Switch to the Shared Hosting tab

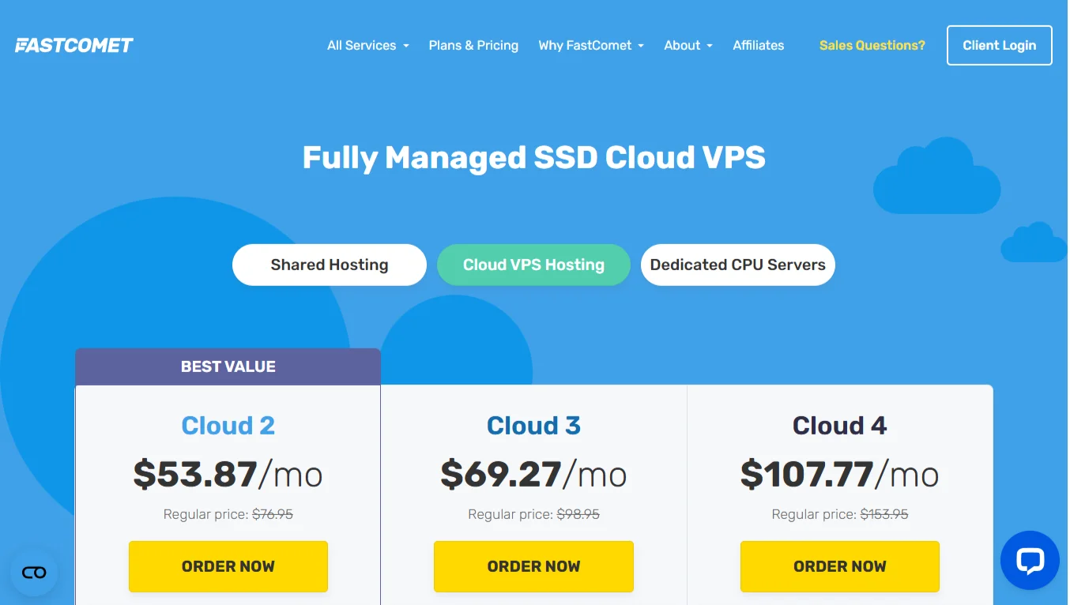coord(330,265)
